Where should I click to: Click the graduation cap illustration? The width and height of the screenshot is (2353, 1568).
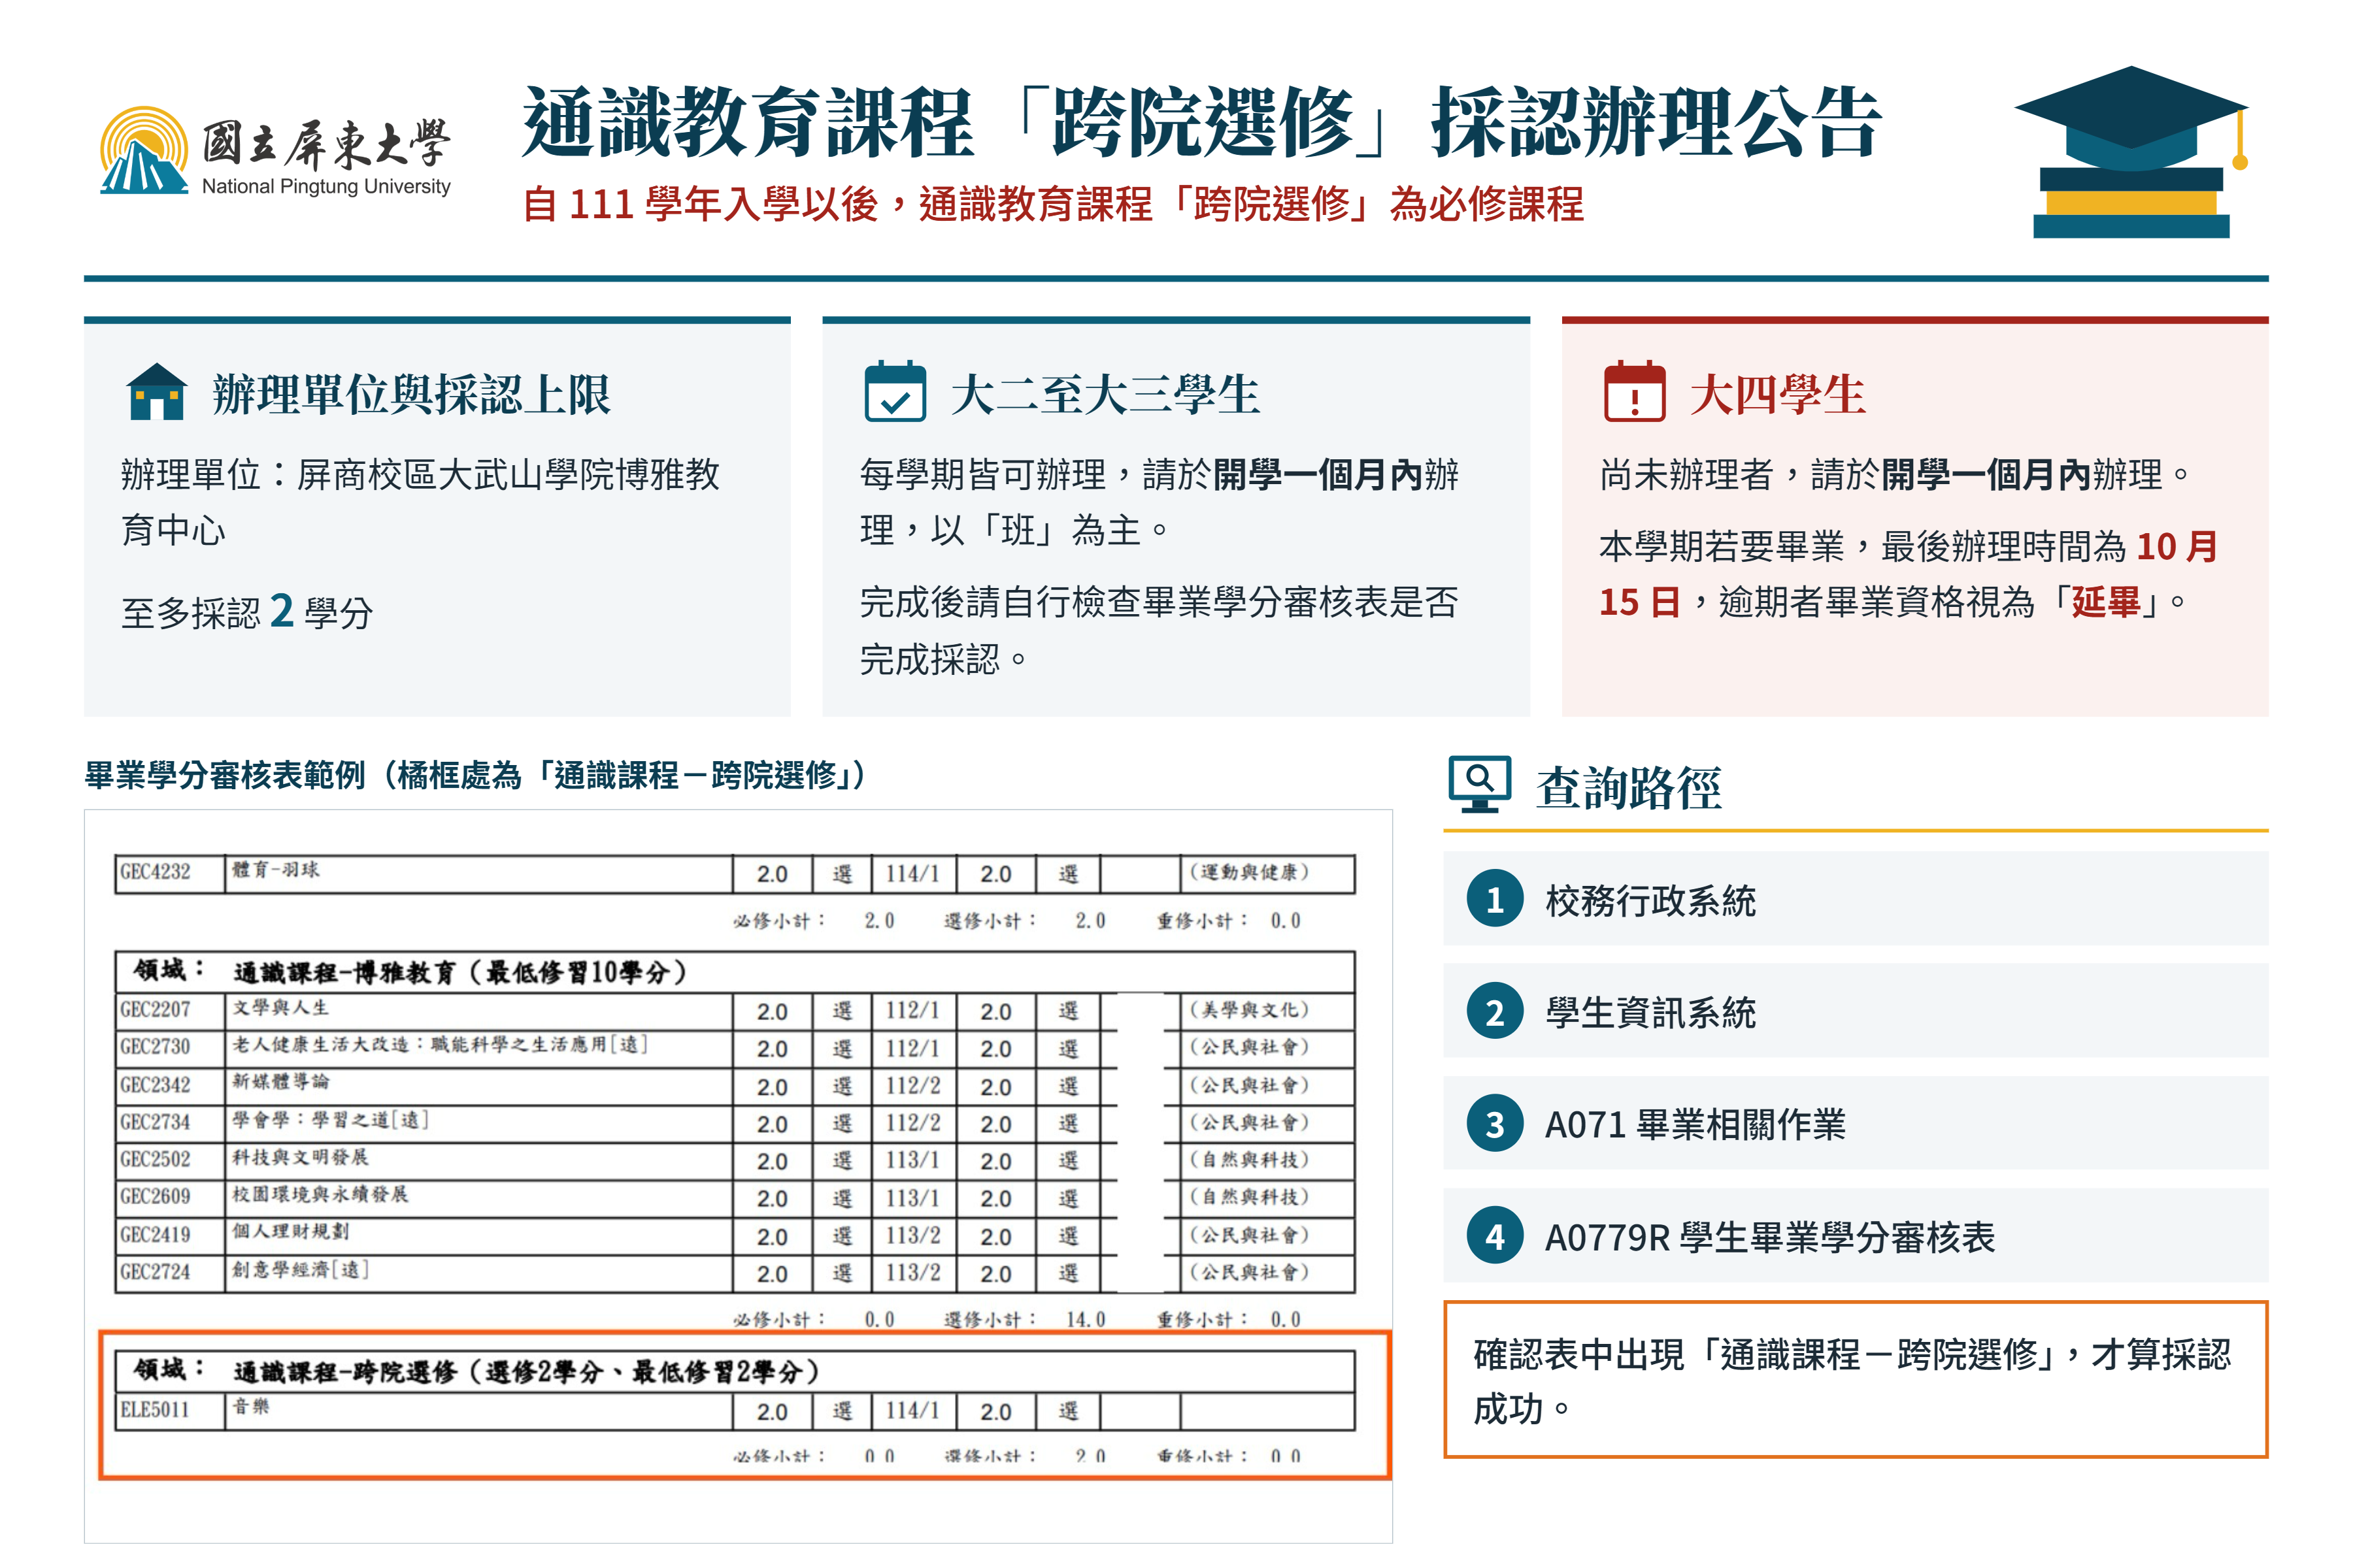coord(2131,152)
